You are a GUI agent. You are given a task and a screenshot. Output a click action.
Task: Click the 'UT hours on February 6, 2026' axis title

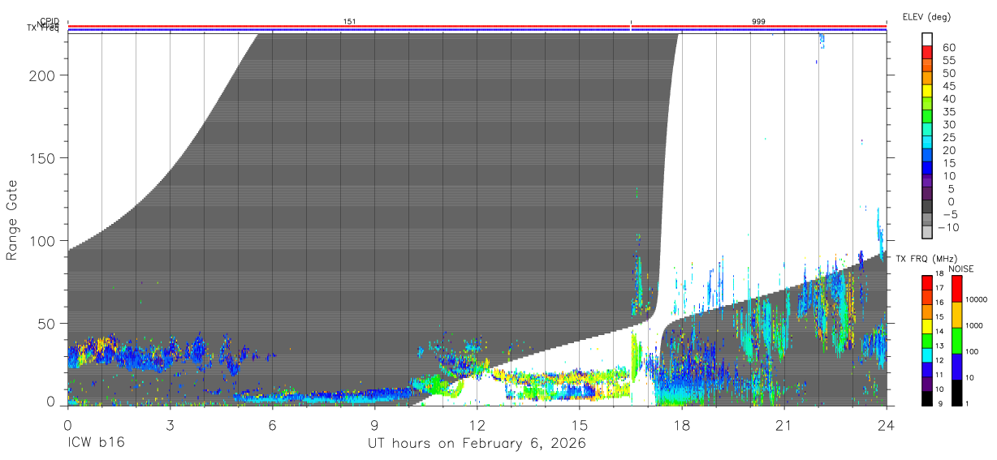(477, 444)
